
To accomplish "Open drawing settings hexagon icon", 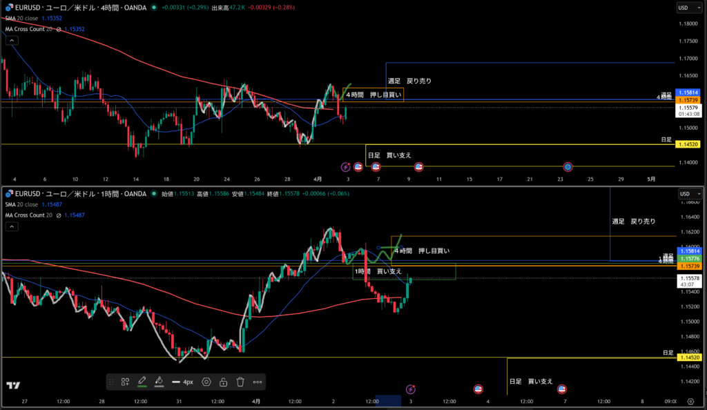I will pyautogui.click(x=206, y=381).
